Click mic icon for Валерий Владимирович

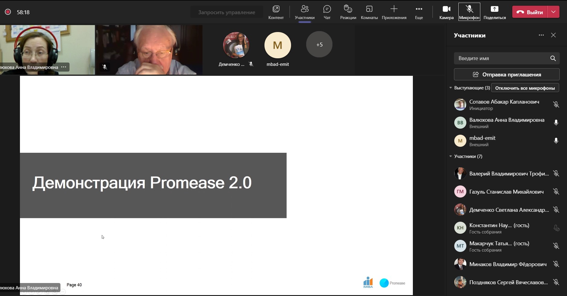556,173
